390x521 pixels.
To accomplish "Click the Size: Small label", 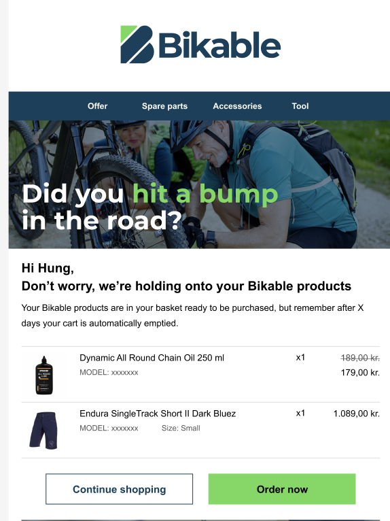I will pos(181,428).
